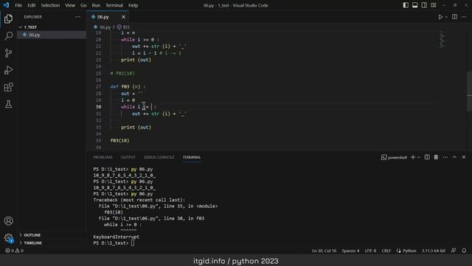The width and height of the screenshot is (472, 266).
Task: Kill terminal with trash icon
Action: coord(436,157)
